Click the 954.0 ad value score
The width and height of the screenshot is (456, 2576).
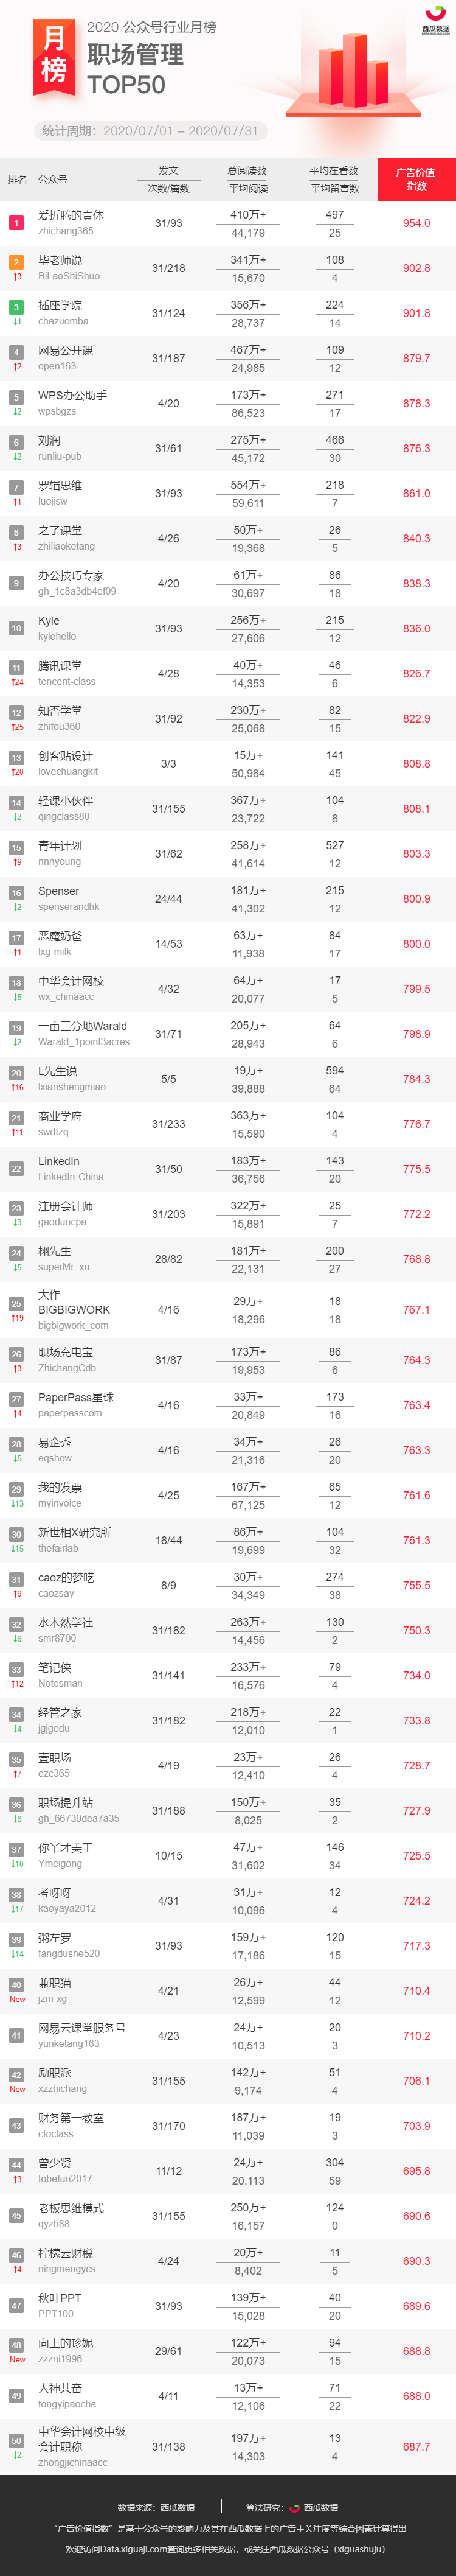(416, 223)
